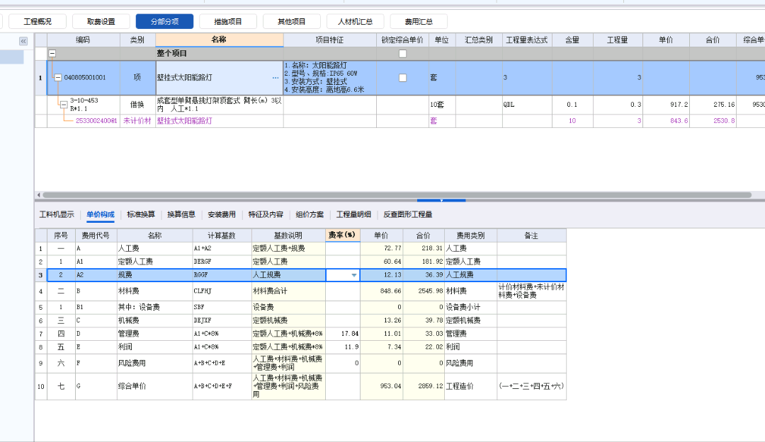Toggle lock checkbox for 壁挂式太阳能路灯 row

402,78
